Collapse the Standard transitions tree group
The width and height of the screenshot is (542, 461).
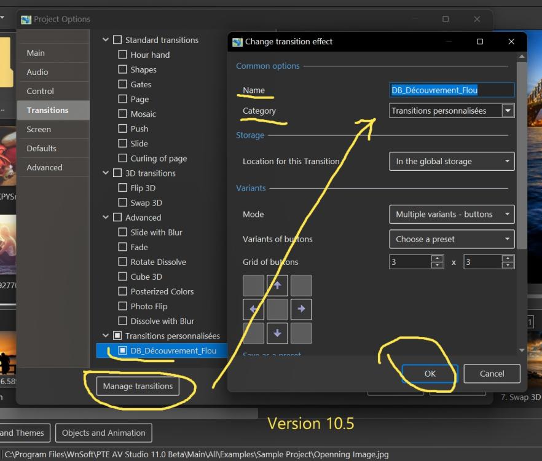click(x=106, y=40)
